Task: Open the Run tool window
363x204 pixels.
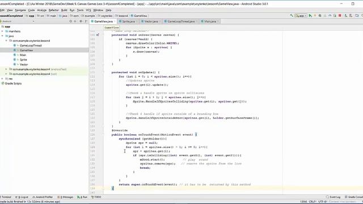Action: coord(82,197)
